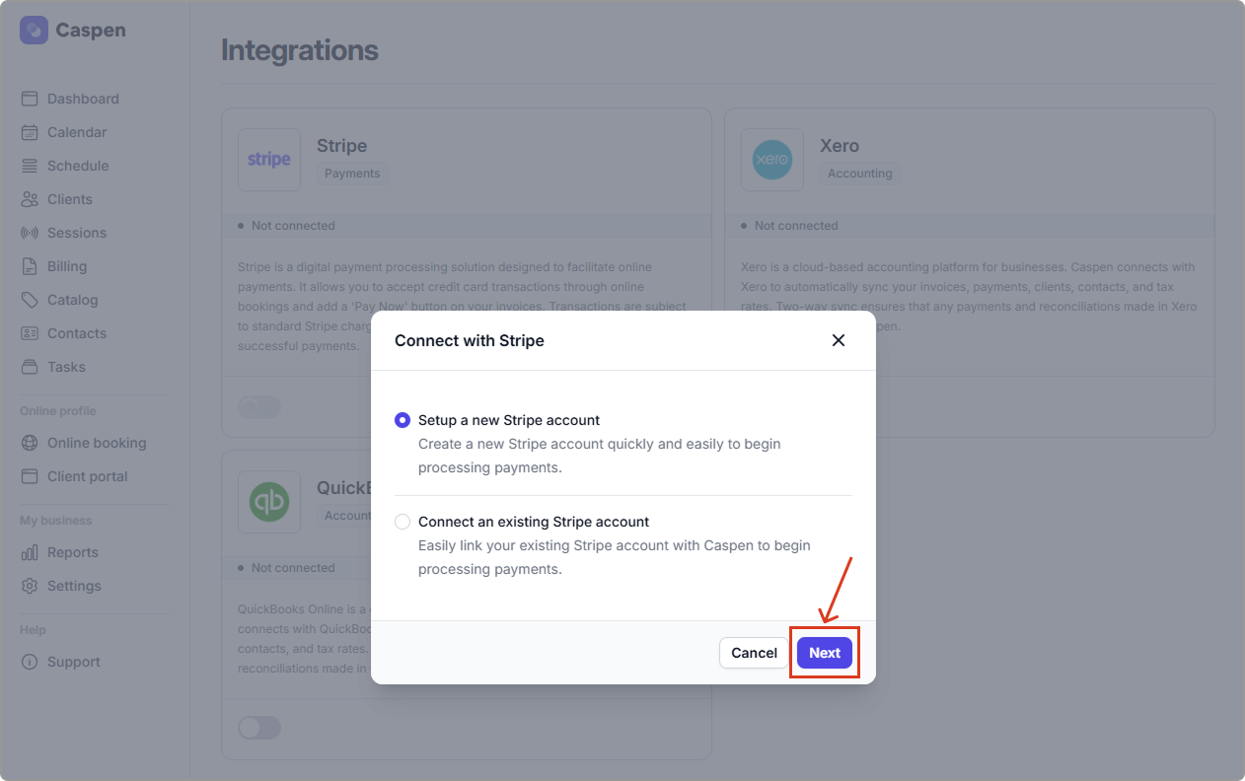Image resolution: width=1245 pixels, height=781 pixels.
Task: Select the Catalog tag icon
Action: [x=30, y=300]
